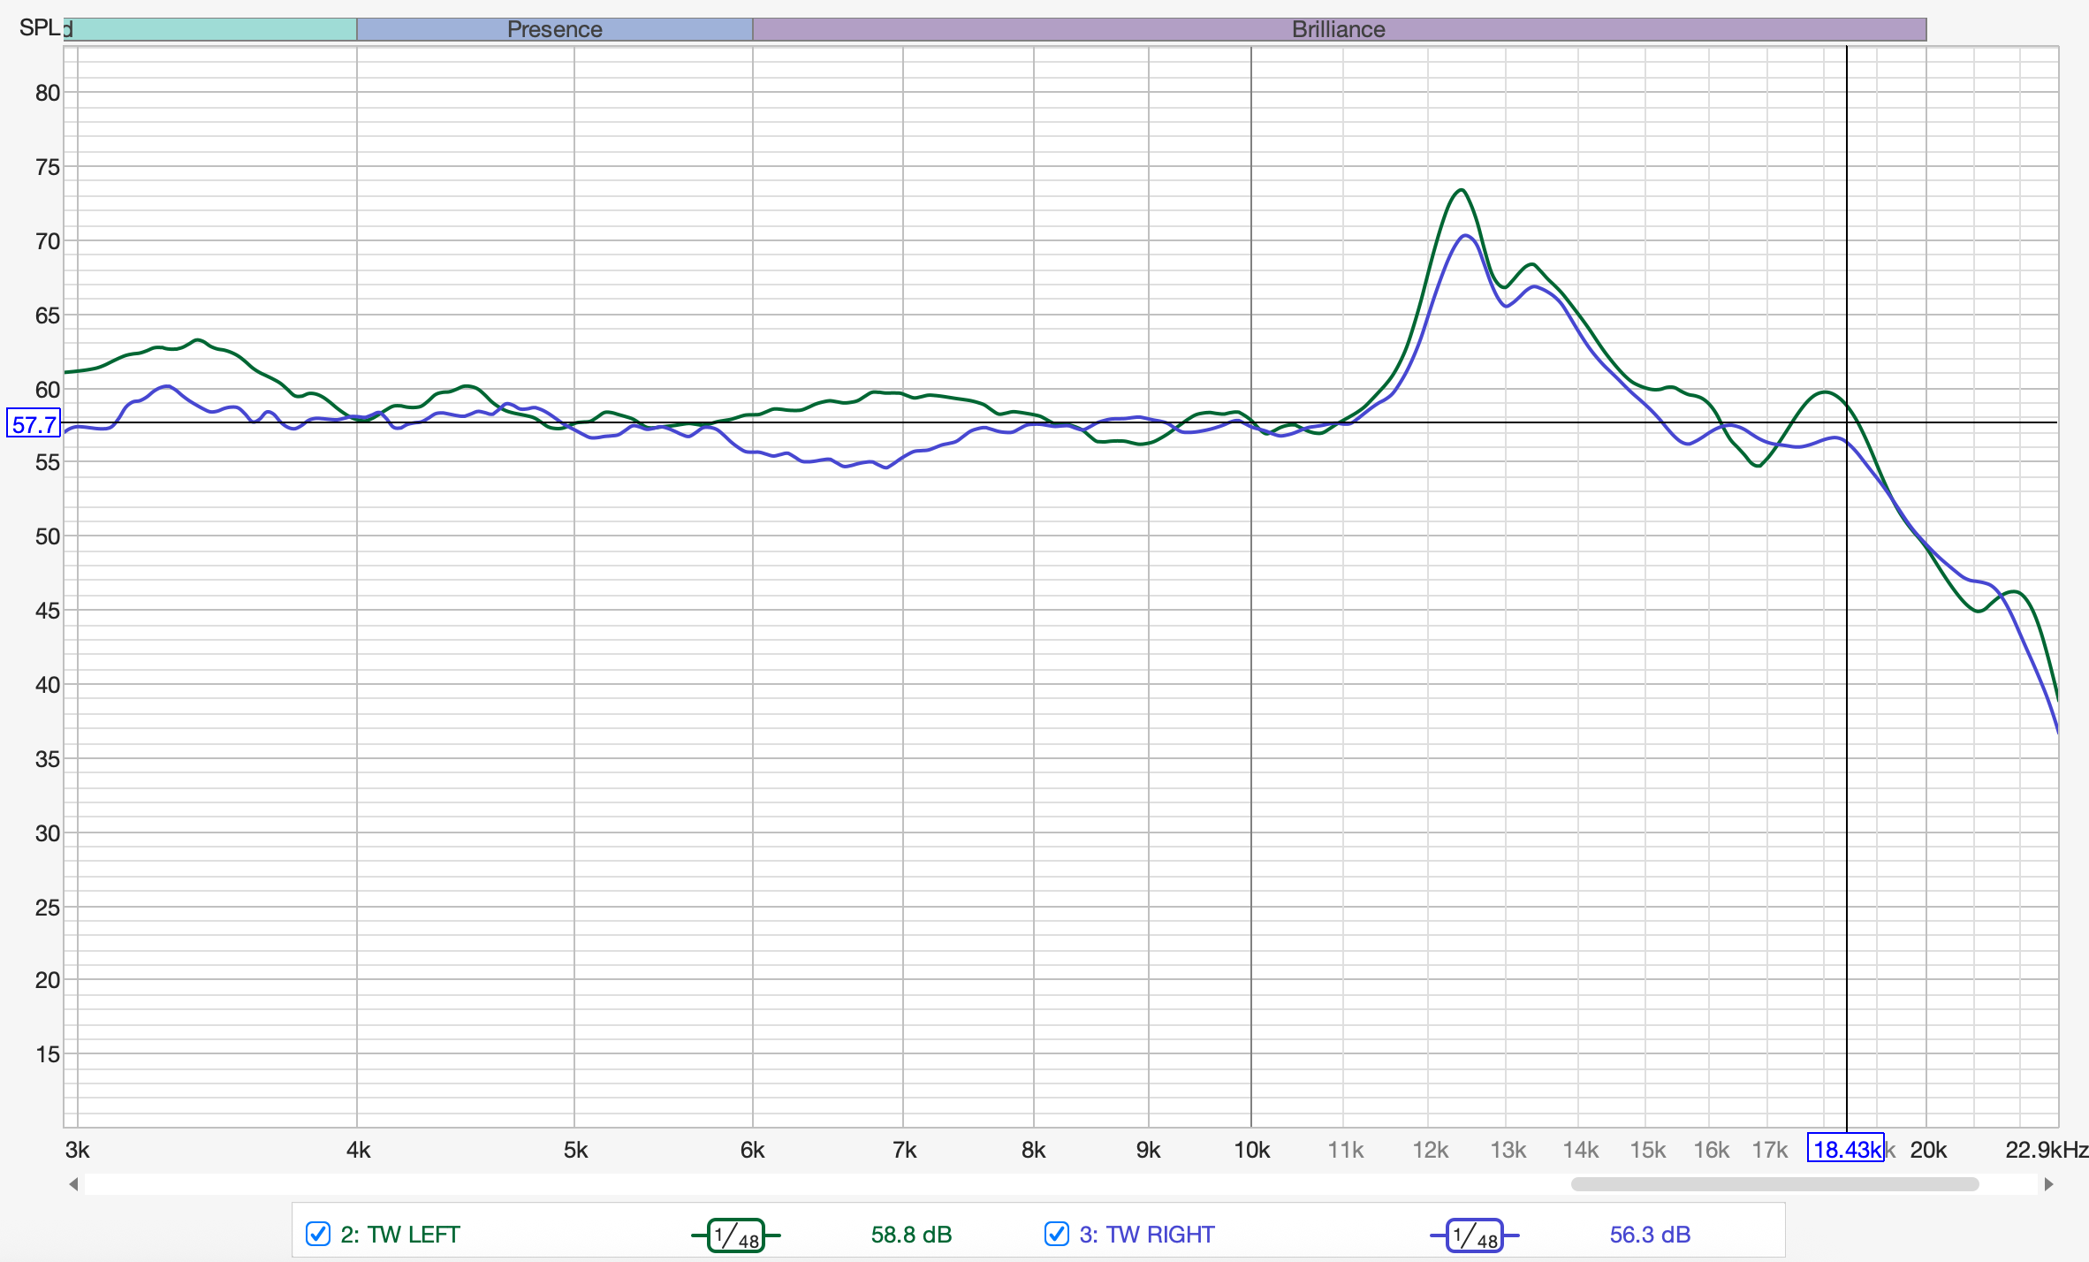The height and width of the screenshot is (1262, 2089).
Task: Click the horizontal scrollbar thumb
Action: (x=1774, y=1184)
